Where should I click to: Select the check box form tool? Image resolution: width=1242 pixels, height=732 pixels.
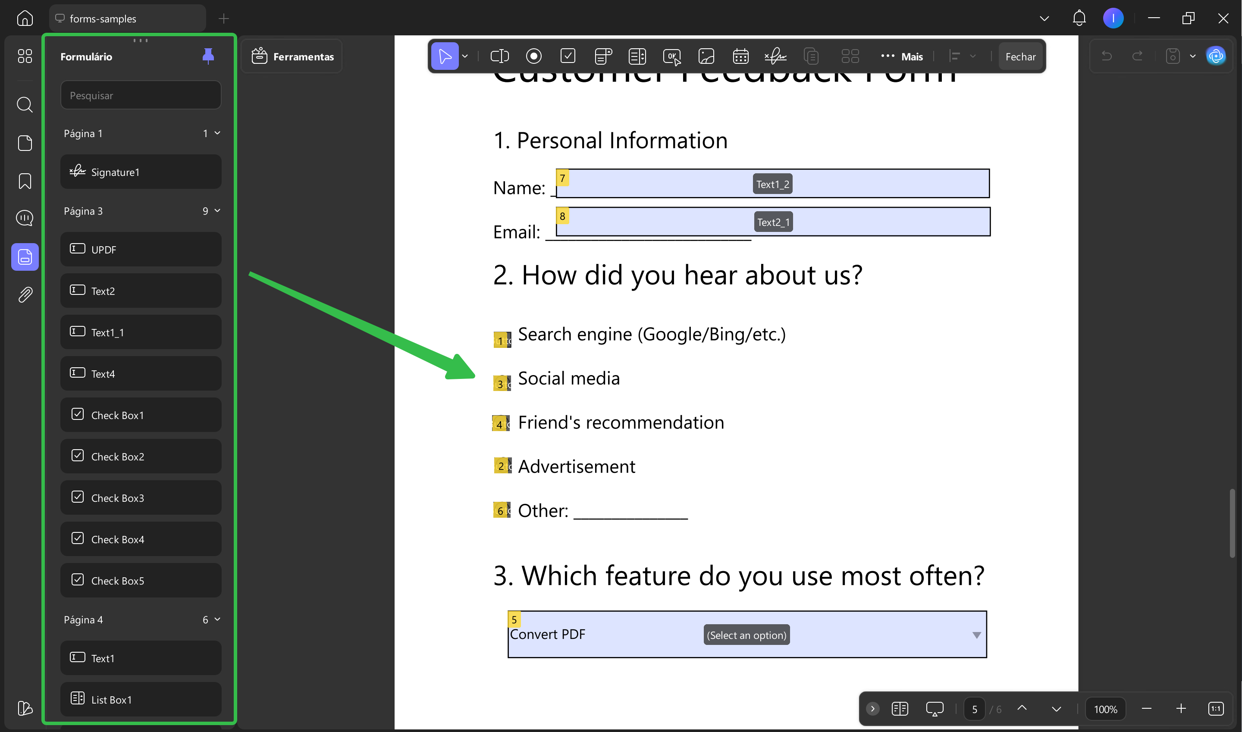click(x=568, y=56)
